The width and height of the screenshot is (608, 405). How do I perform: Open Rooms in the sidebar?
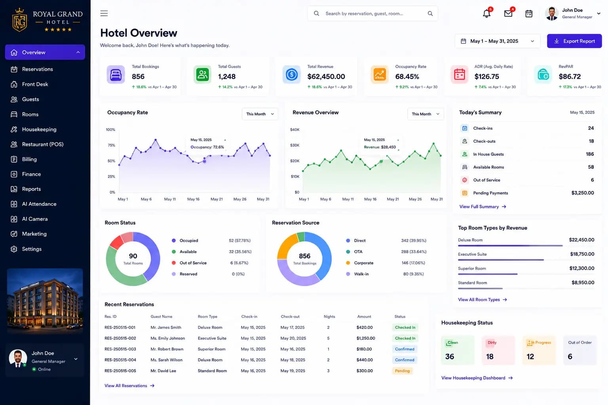tap(45, 114)
